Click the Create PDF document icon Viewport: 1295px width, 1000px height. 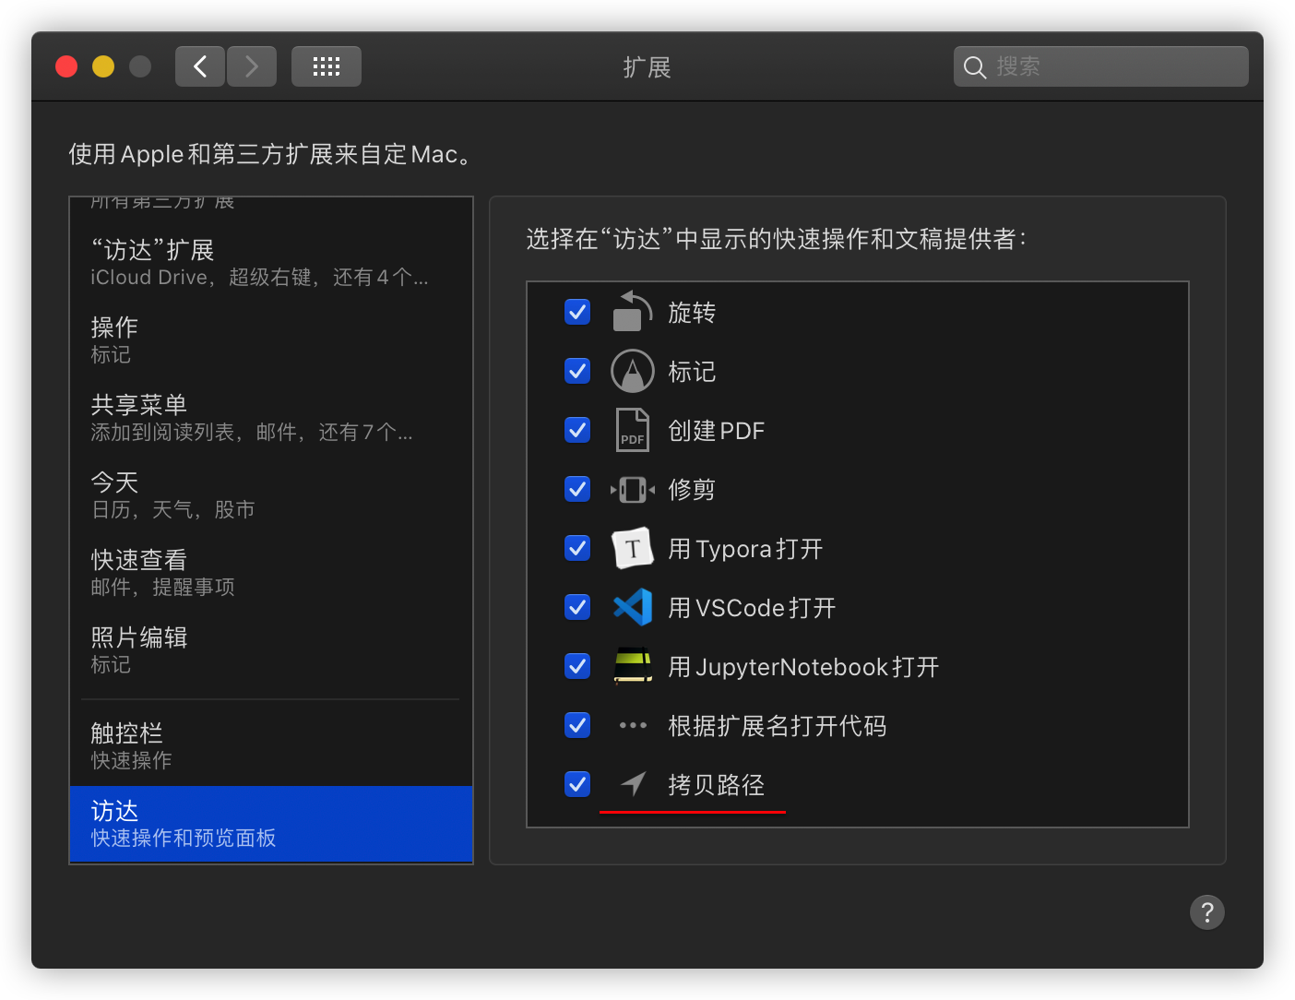[632, 430]
